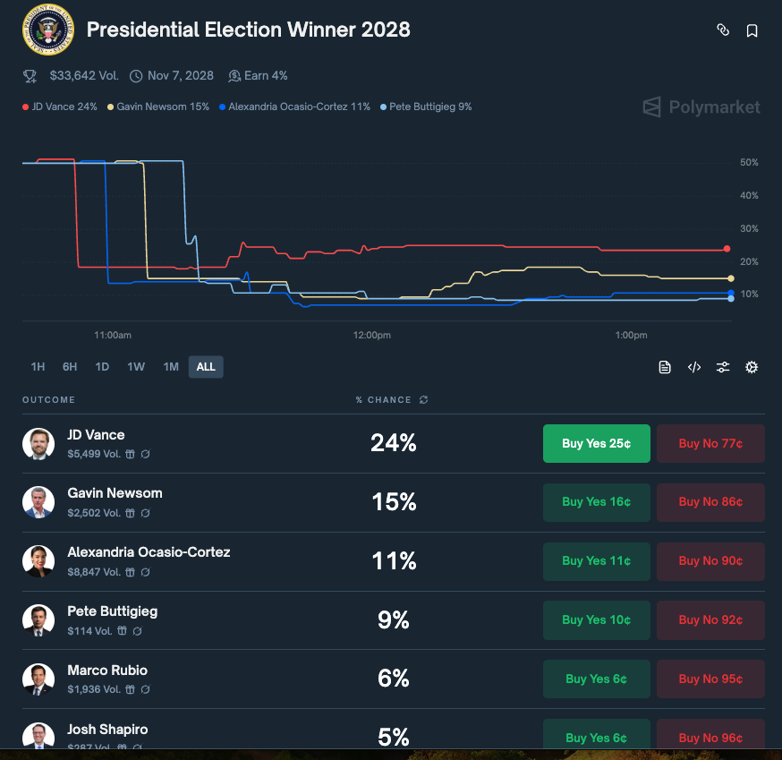This screenshot has width=782, height=760.
Task: Select the Josh Shapiro profile thumbnail
Action: coord(38,738)
